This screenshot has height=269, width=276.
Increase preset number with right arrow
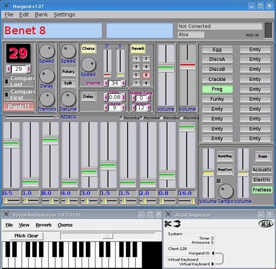click(29, 69)
